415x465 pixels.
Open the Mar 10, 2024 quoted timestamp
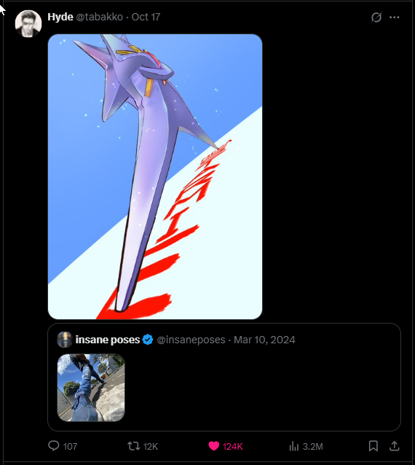click(264, 340)
